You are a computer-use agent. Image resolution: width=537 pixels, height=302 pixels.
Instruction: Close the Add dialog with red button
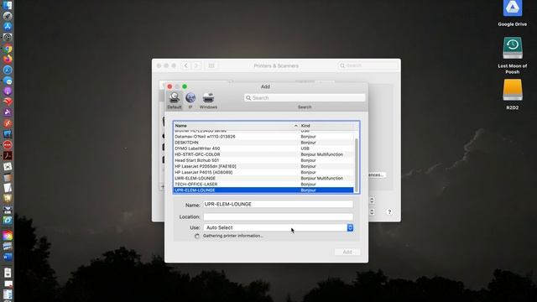pos(169,86)
